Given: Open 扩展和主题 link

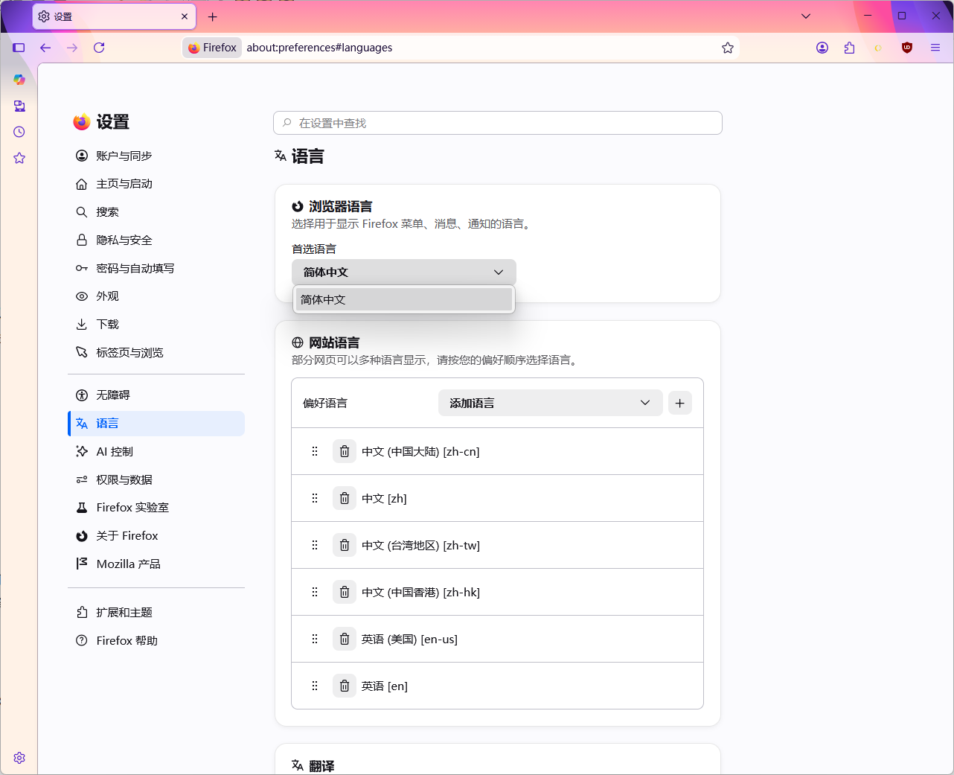Looking at the screenshot, I should [156, 612].
